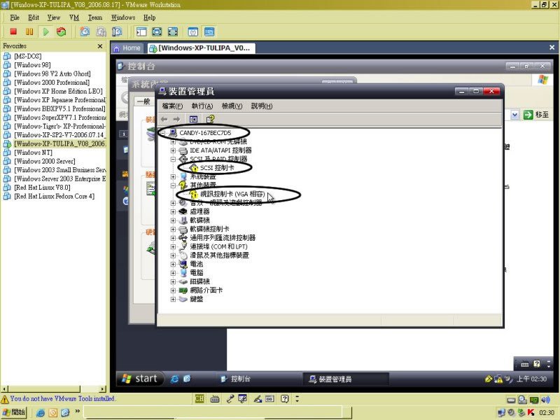This screenshot has width=560, height=420.
Task: Select [Windows NT] in Favorites
Action: coord(33,153)
